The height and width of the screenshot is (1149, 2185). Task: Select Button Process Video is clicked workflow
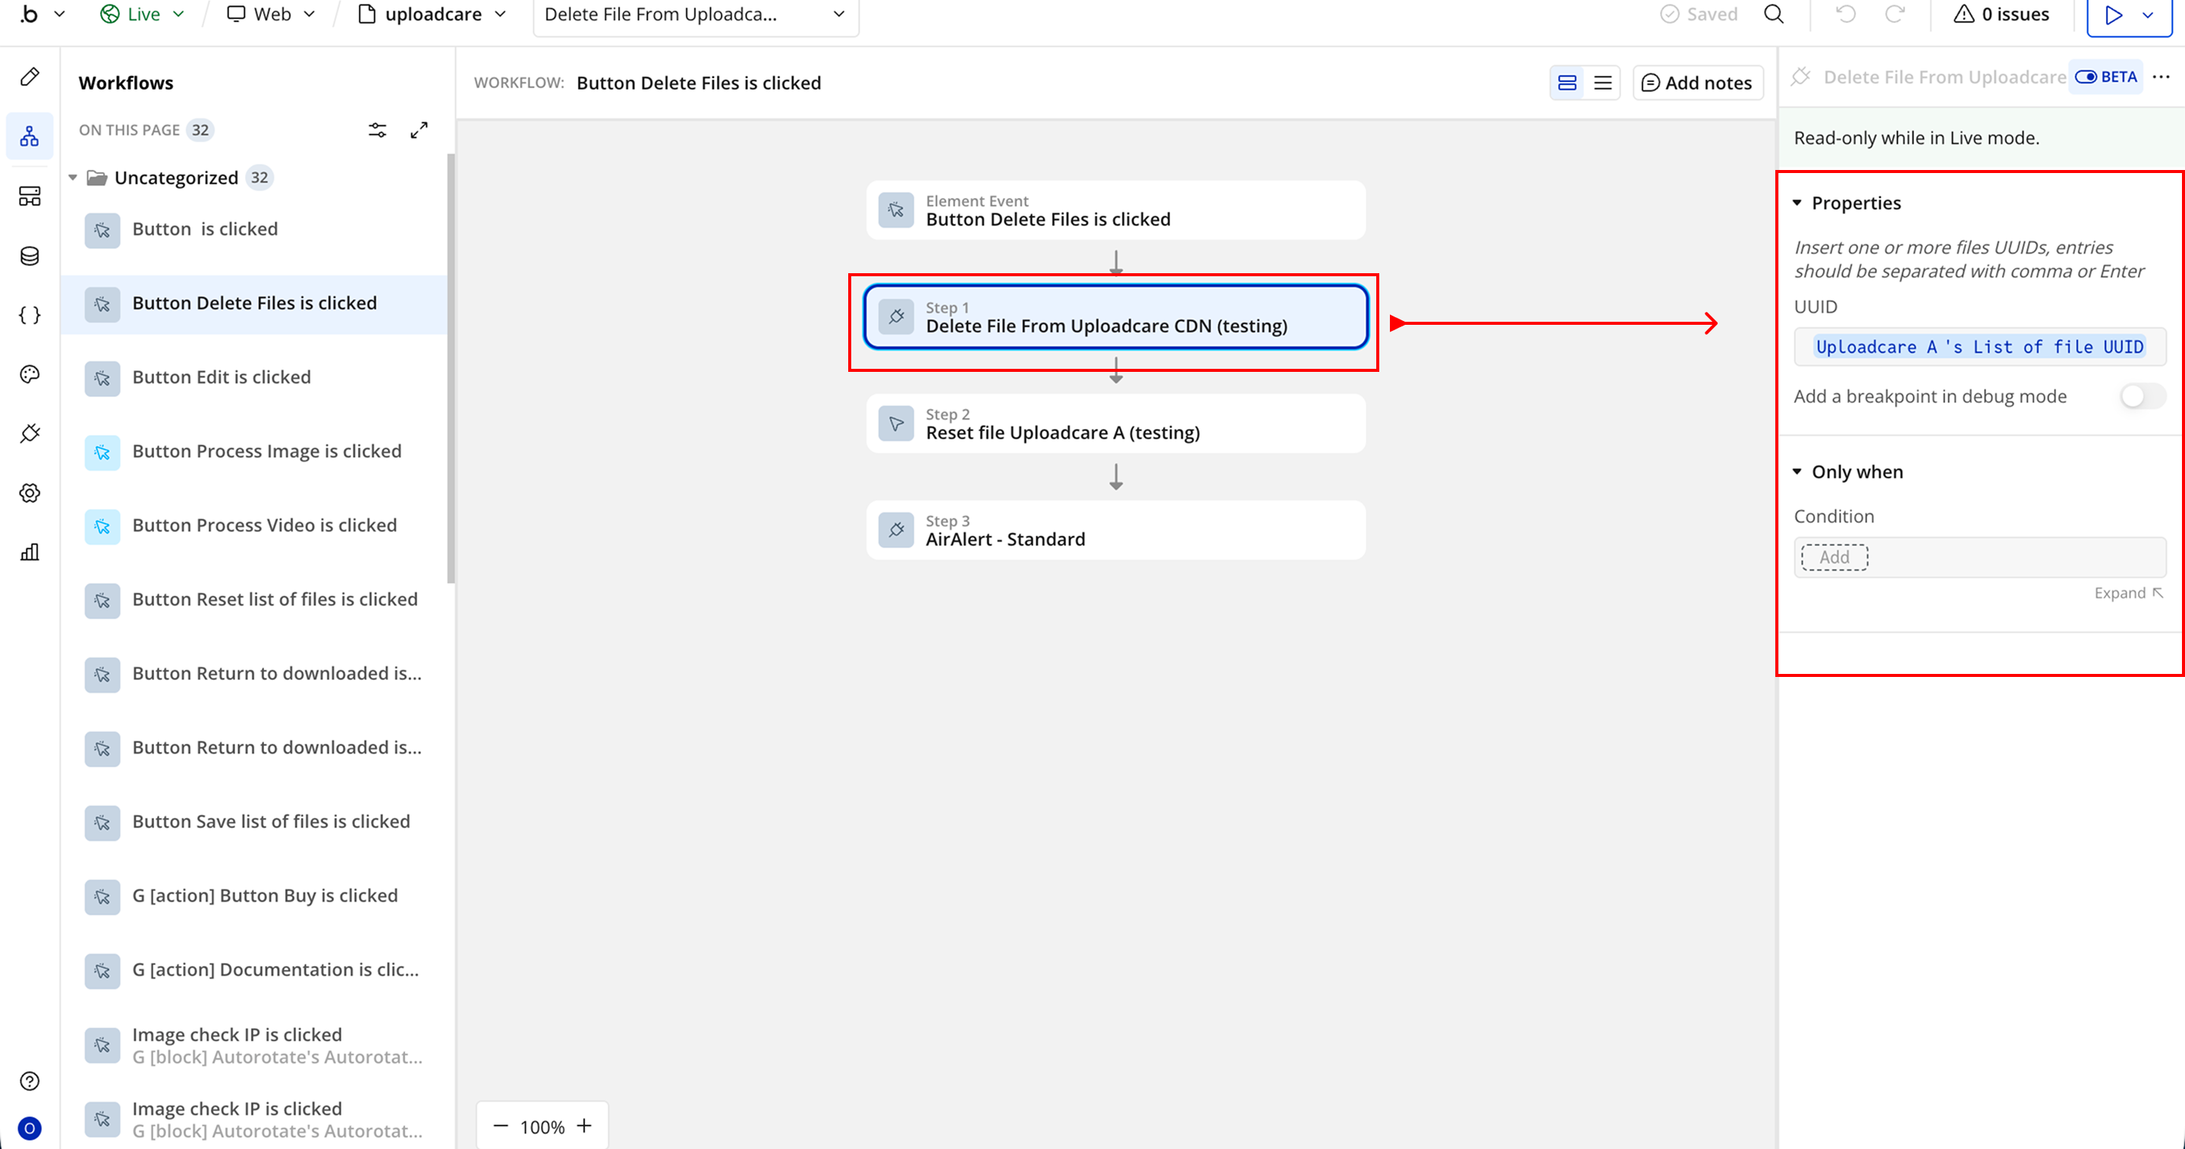[264, 525]
